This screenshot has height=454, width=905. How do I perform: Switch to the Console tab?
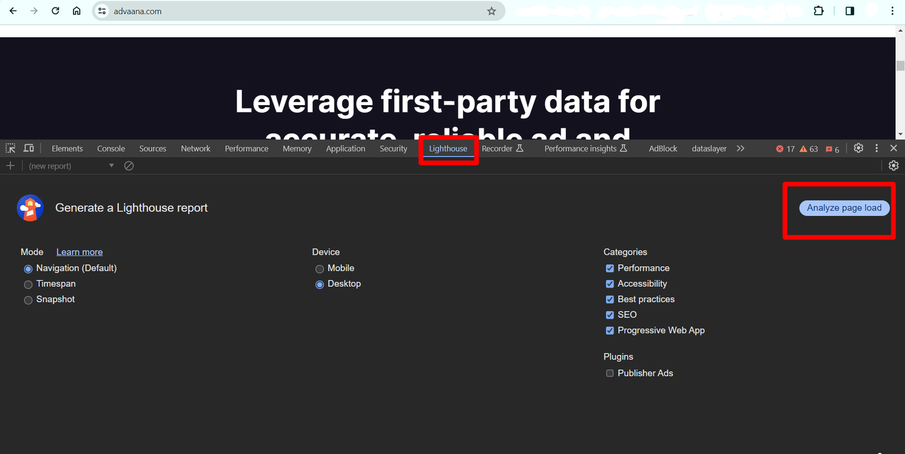[111, 149]
